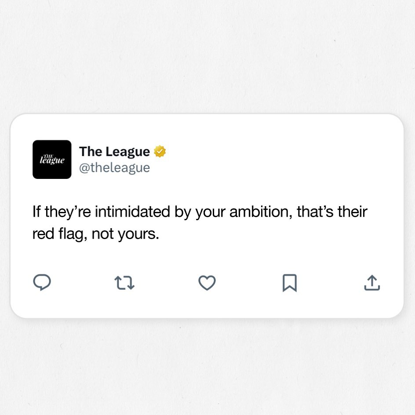Open the @theleague handle link
Viewport: 415px width, 415px height.
point(115,168)
